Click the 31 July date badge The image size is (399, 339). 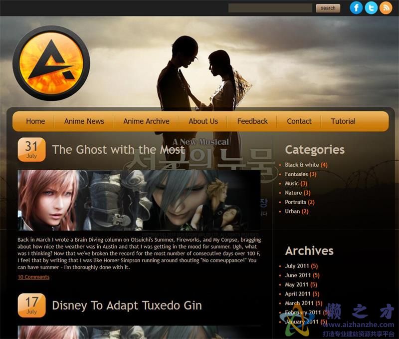click(x=31, y=149)
